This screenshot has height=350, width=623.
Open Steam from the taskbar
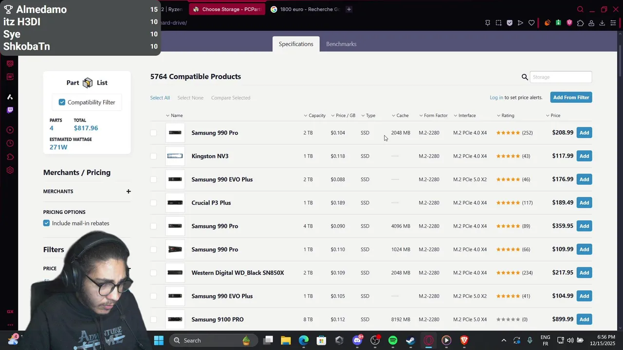(x=411, y=340)
